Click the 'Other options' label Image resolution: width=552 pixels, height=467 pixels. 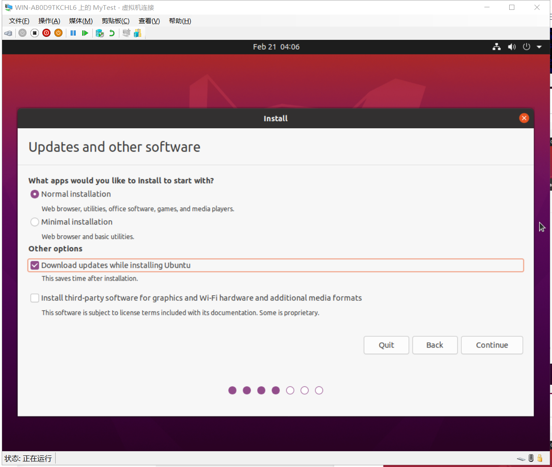(x=55, y=249)
